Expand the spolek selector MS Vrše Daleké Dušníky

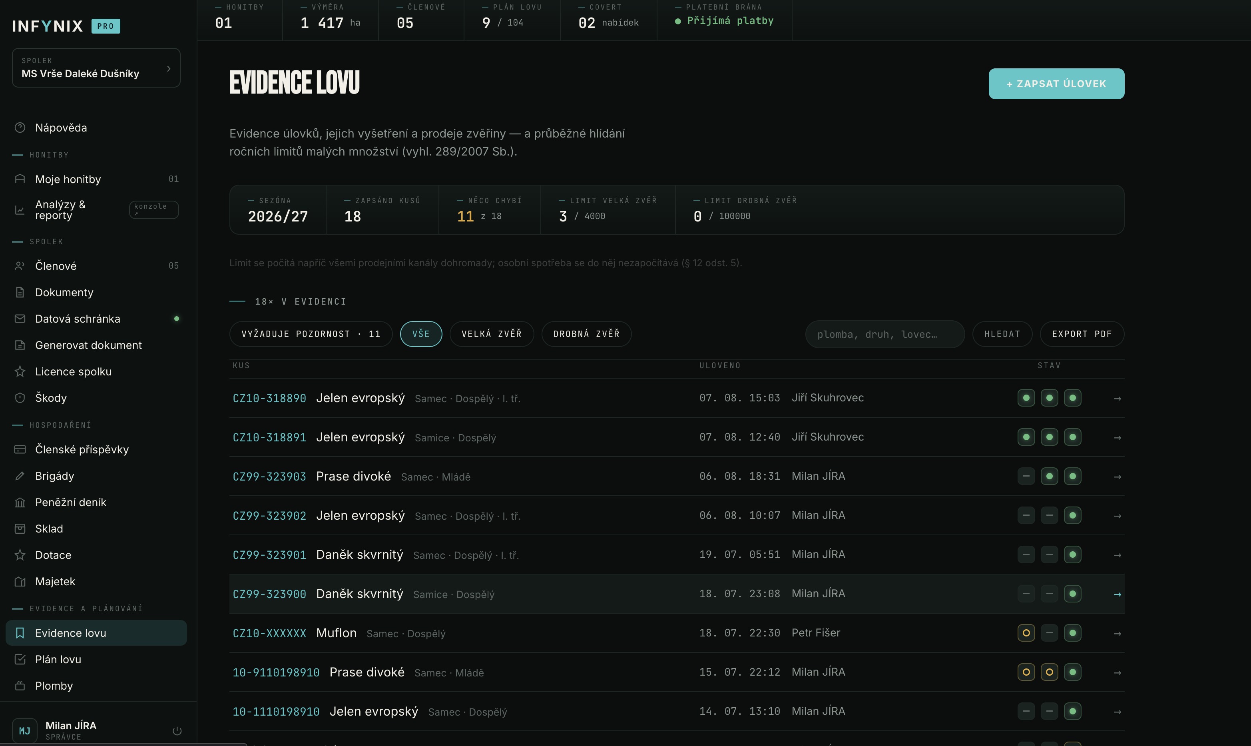click(x=96, y=67)
